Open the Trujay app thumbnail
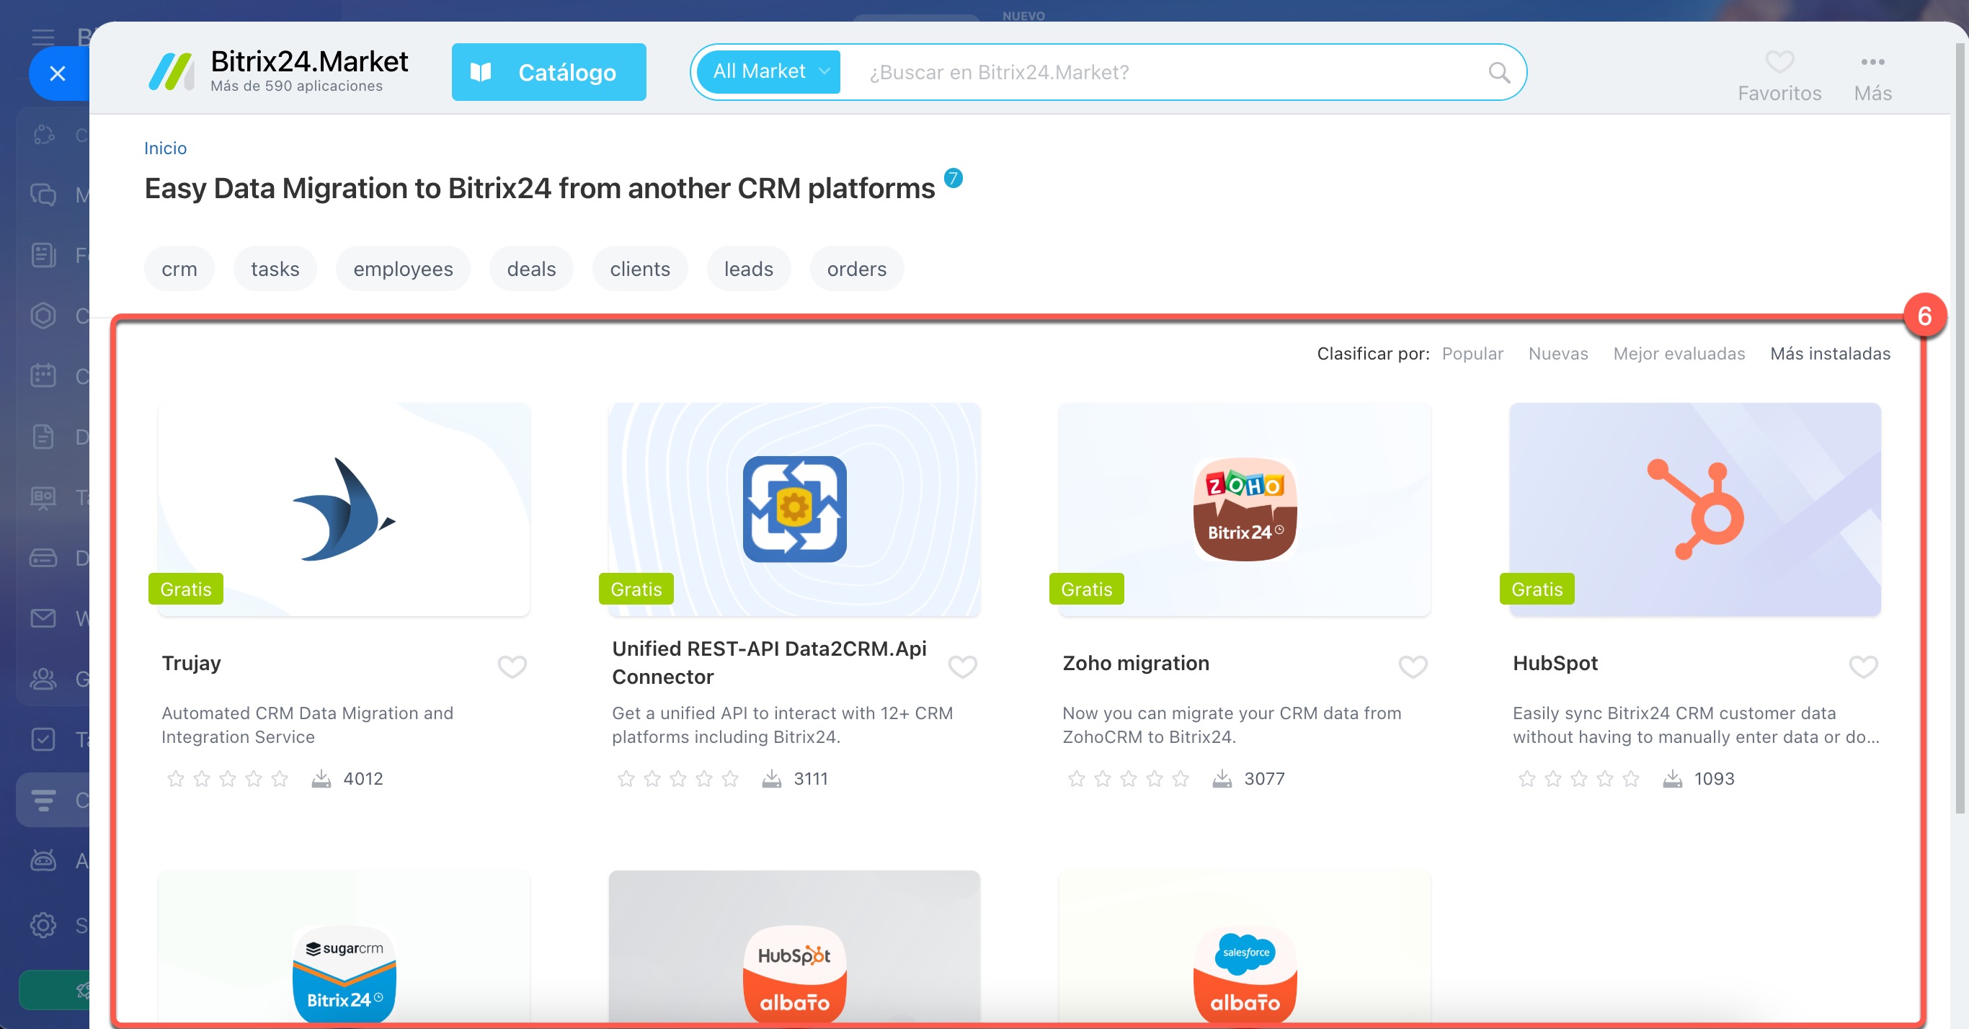The width and height of the screenshot is (1969, 1029). 344,509
